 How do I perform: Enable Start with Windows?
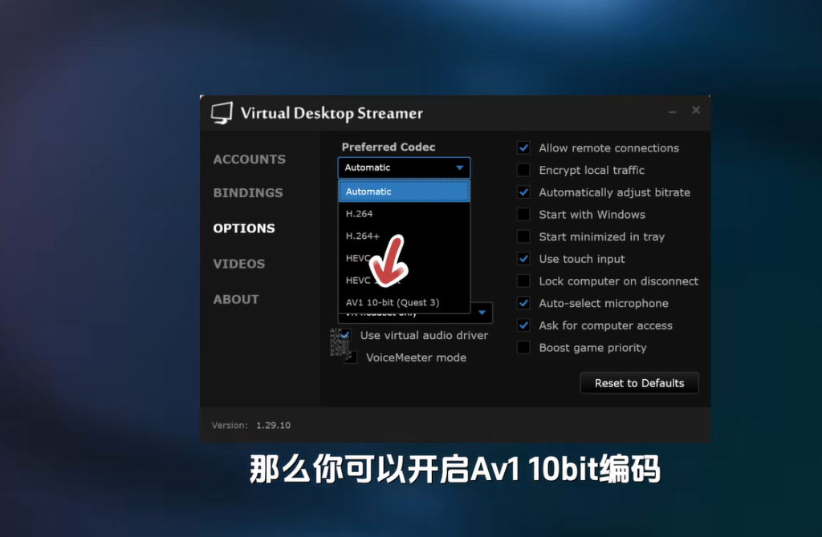(523, 215)
